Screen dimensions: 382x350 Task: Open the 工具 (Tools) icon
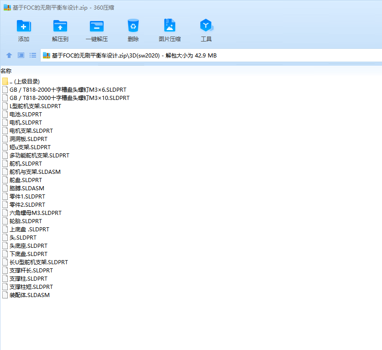pos(206,25)
